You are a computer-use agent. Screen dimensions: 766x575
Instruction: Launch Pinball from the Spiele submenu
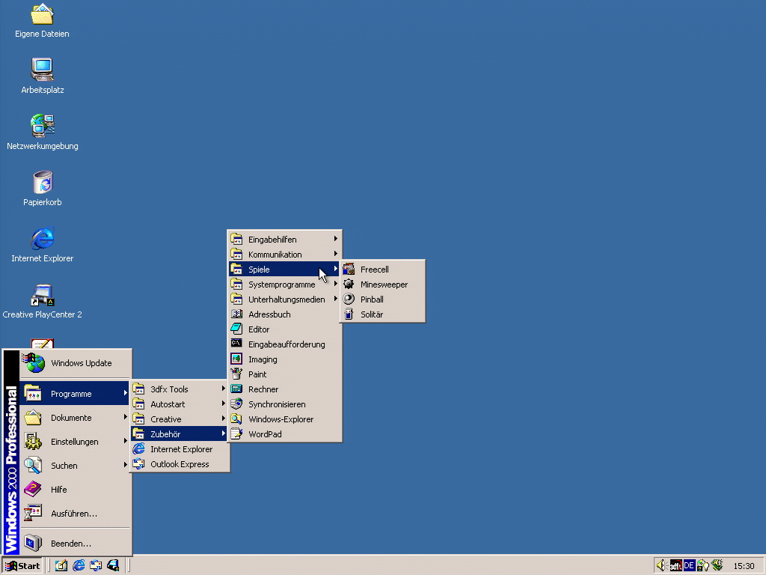coord(382,299)
